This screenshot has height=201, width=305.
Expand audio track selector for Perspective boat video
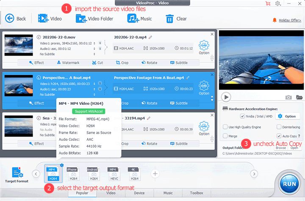tap(94, 89)
